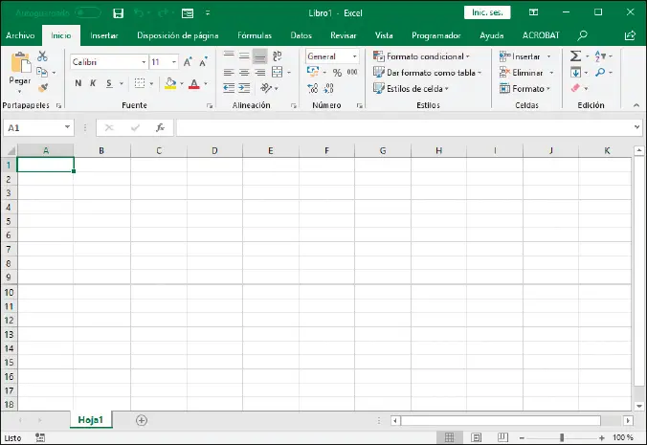647x445 pixels.
Task: Switch to the Fórmulas tab
Action: pos(255,35)
